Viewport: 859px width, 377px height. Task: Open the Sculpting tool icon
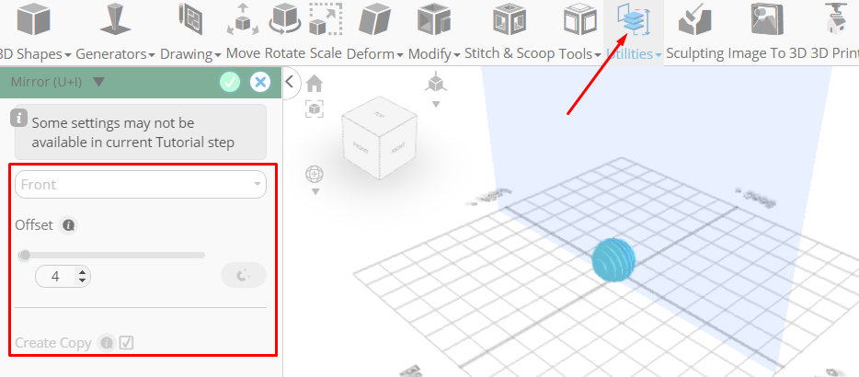coord(694,19)
